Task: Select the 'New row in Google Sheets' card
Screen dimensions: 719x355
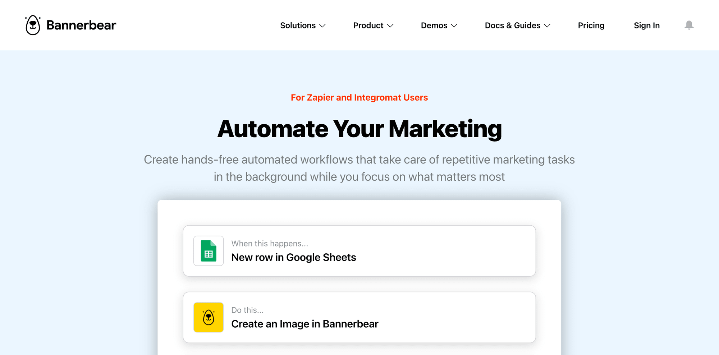Action: point(359,251)
